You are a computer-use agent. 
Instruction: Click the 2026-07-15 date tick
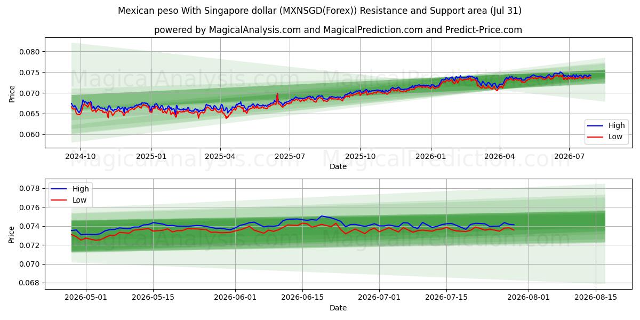coord(446,298)
